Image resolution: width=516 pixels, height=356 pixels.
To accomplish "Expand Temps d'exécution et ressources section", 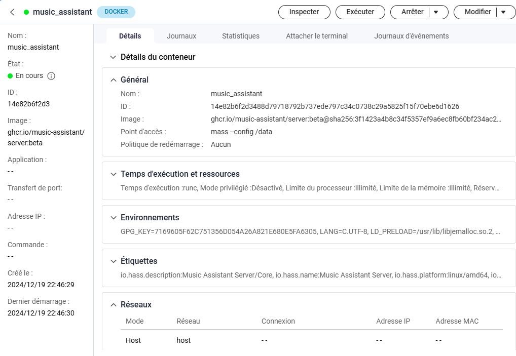I will (x=113, y=174).
